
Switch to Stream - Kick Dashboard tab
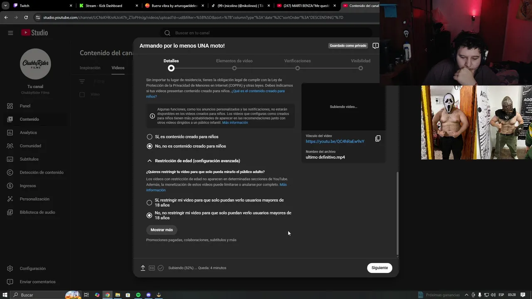[109, 6]
